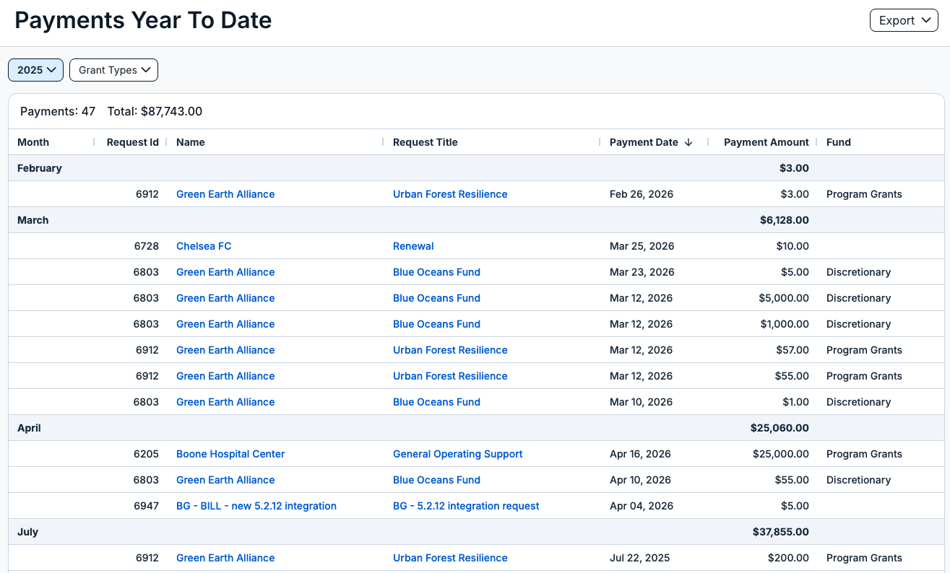Image resolution: width=950 pixels, height=573 pixels.
Task: Open Green Earth Alliance in the $5,000.00 row
Action: coord(225,298)
